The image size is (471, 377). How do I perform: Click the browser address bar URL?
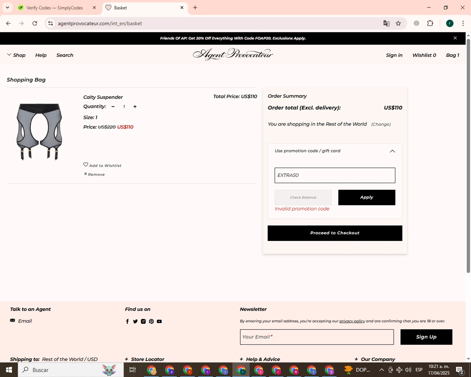100,23
